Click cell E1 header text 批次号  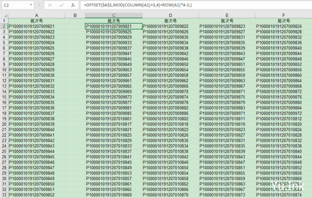pyautogui.click(x=227, y=21)
